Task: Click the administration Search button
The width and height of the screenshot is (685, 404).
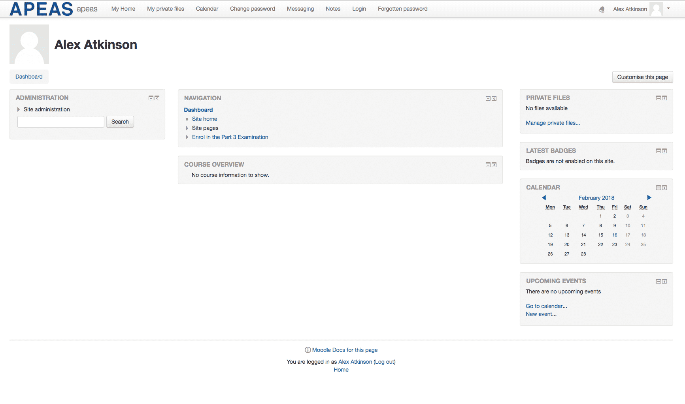Action: point(120,122)
